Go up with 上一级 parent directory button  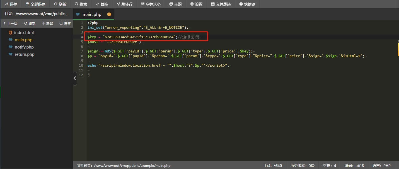(10, 24)
